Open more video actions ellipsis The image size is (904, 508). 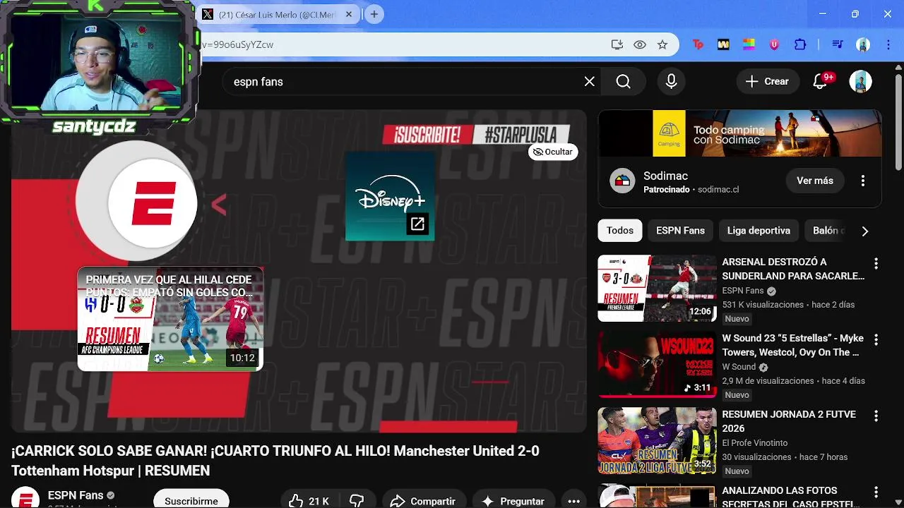573,500
